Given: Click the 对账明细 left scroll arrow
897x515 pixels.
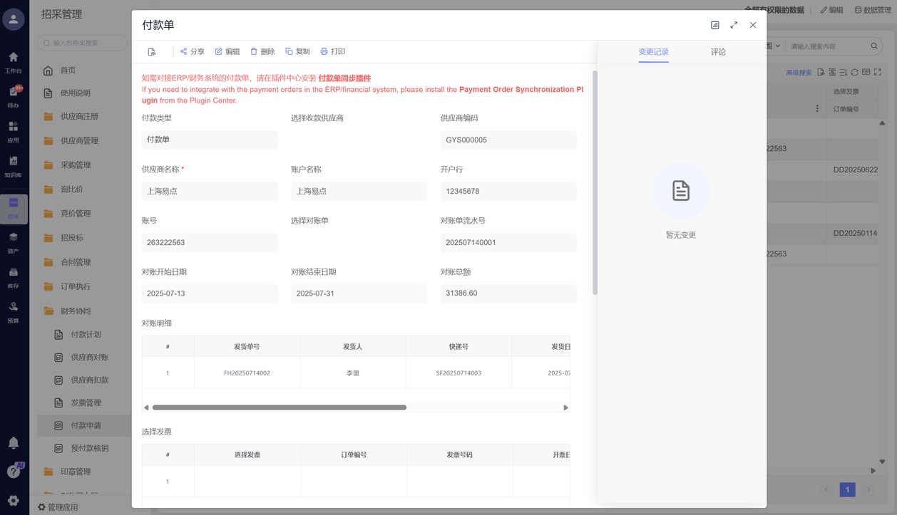Looking at the screenshot, I should [146, 407].
